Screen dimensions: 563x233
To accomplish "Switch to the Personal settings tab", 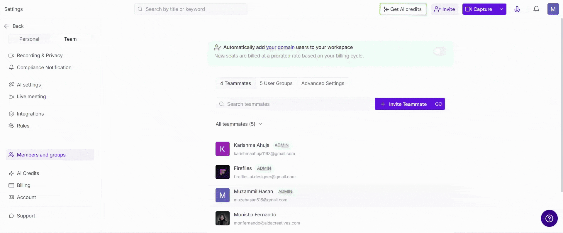I will coord(29,39).
